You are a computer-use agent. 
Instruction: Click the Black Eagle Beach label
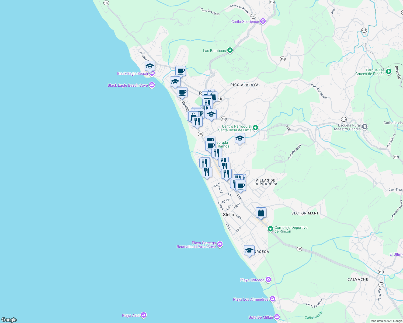coord(132,73)
